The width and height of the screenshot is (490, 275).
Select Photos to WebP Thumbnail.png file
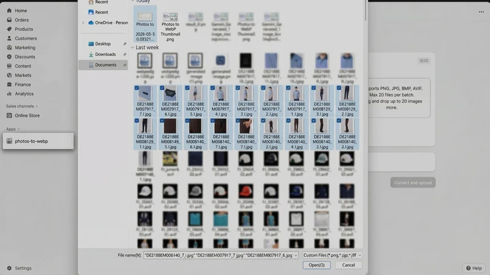pos(170,26)
